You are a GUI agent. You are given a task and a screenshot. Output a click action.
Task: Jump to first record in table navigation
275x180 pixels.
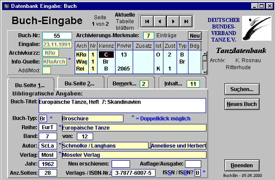pos(147,21)
